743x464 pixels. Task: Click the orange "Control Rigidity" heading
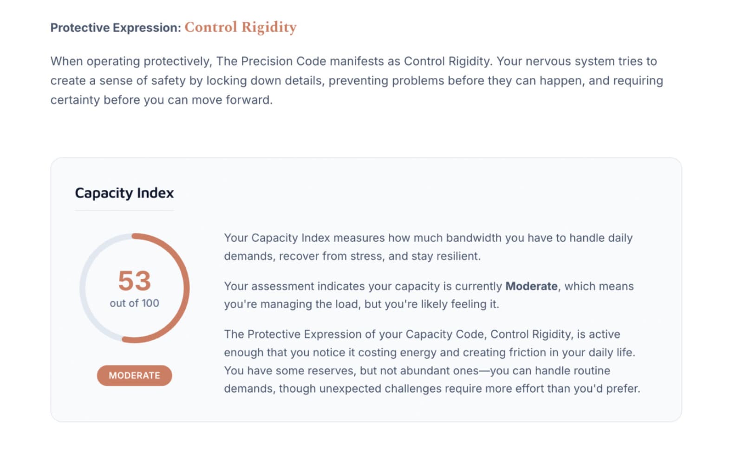[x=240, y=27]
